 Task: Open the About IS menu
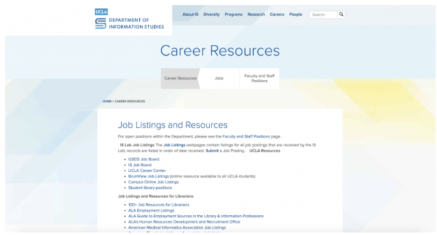(x=190, y=14)
